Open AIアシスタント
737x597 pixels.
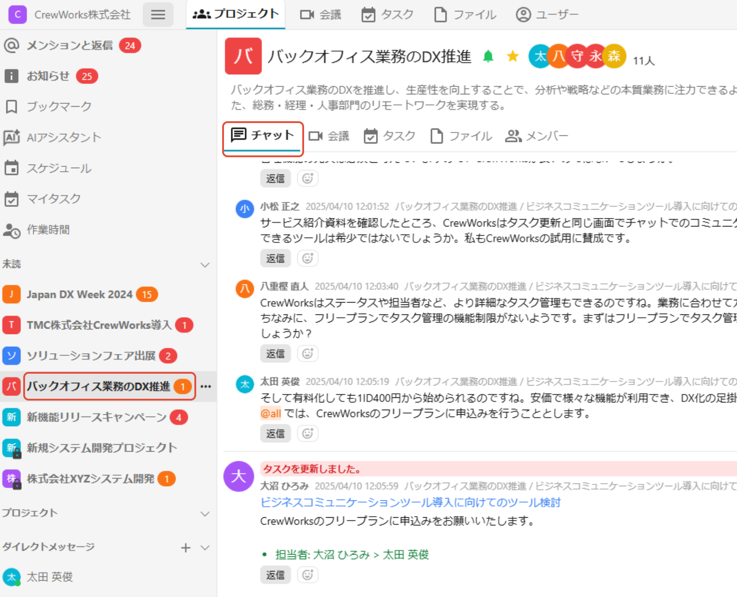point(64,137)
